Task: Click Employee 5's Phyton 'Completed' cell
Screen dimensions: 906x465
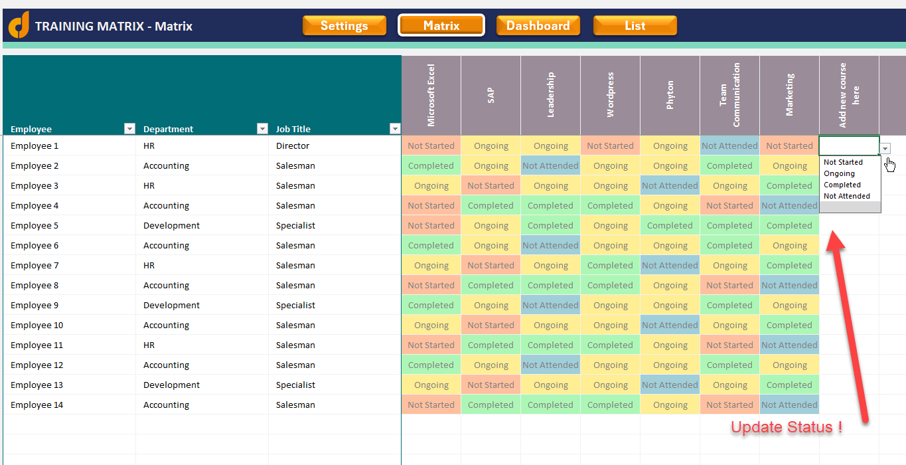Action: (x=670, y=225)
